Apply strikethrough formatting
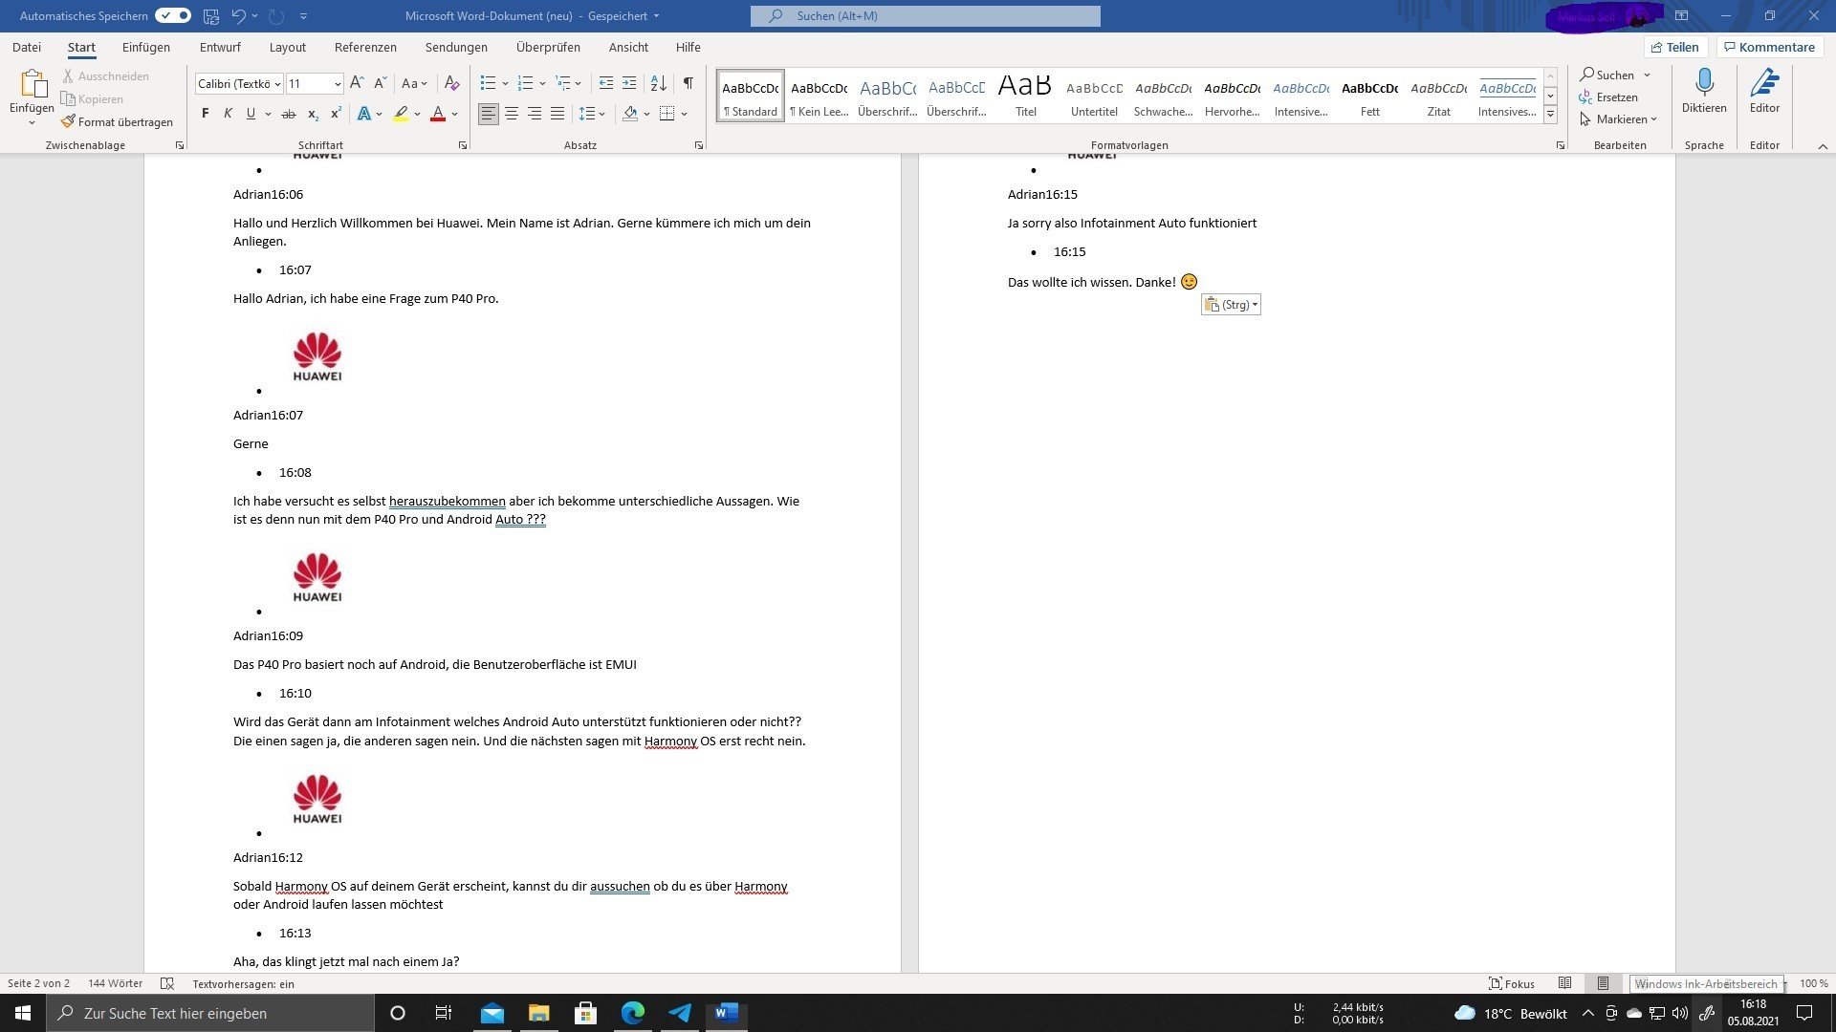This screenshot has height=1032, width=1836. point(288,114)
